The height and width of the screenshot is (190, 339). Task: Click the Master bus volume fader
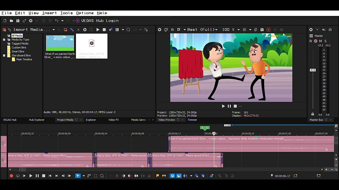(x=313, y=70)
